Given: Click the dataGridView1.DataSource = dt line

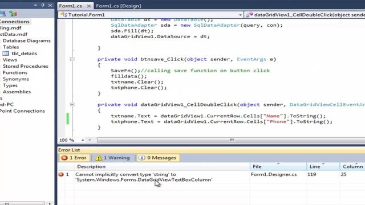Looking at the screenshot, I should tap(160, 36).
